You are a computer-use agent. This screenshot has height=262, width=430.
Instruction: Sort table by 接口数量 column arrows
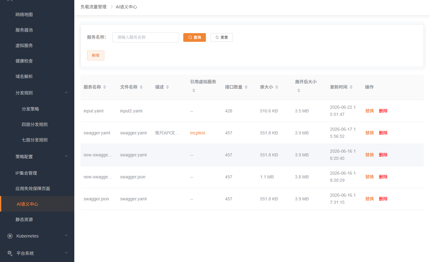click(246, 87)
